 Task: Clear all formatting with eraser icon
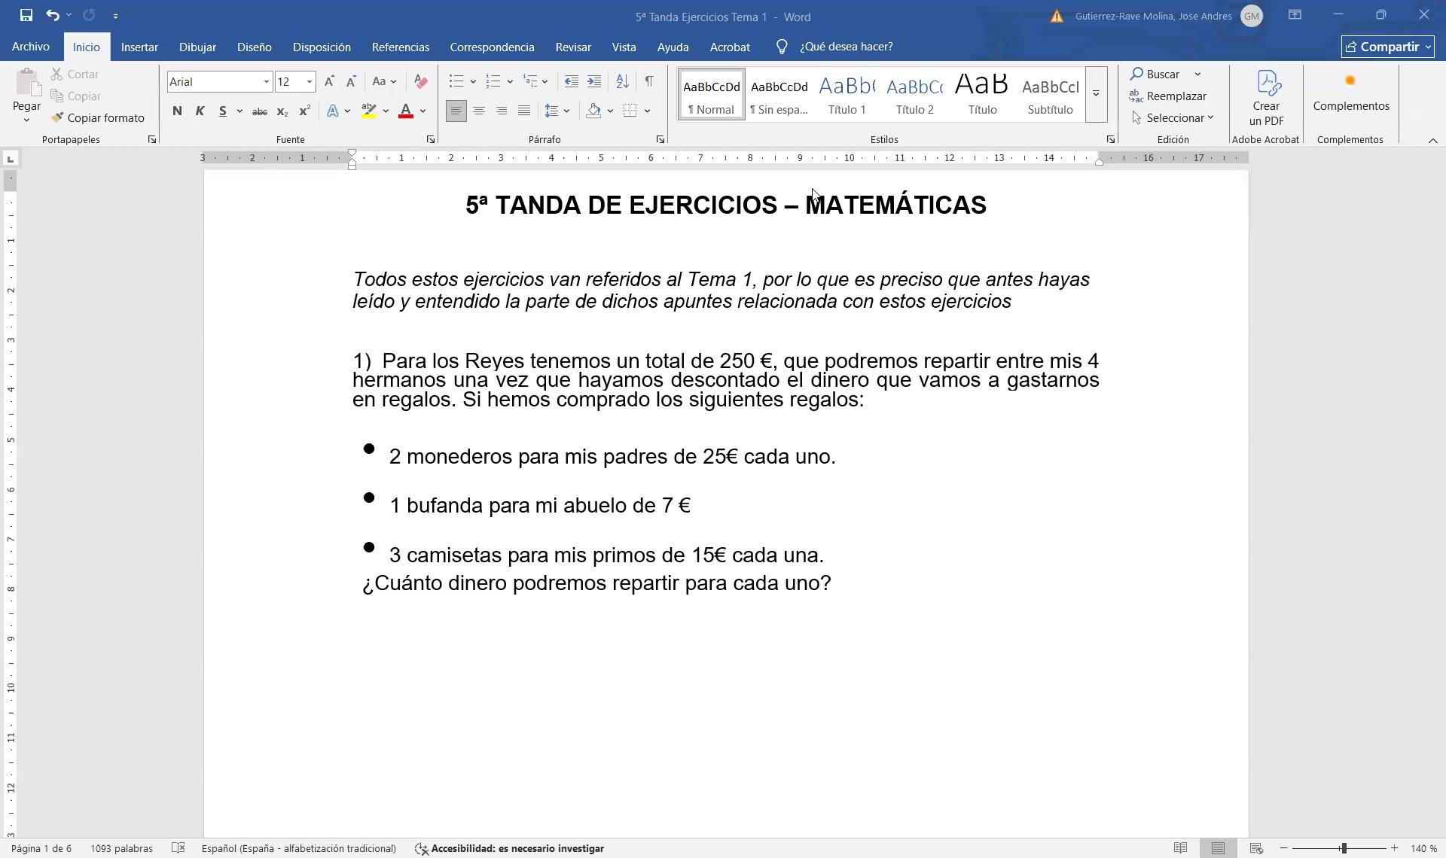click(421, 81)
